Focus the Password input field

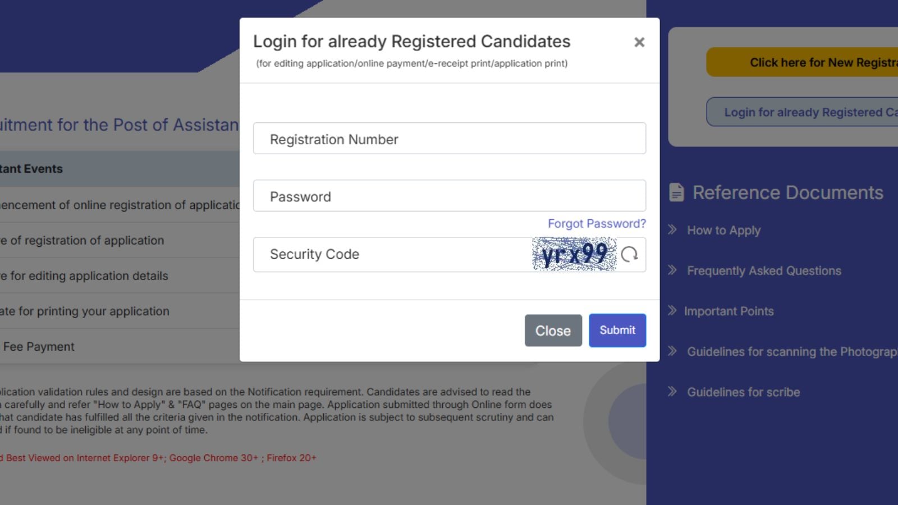click(x=449, y=196)
